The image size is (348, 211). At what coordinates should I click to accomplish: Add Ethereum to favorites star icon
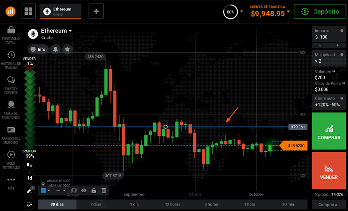[x=67, y=49]
